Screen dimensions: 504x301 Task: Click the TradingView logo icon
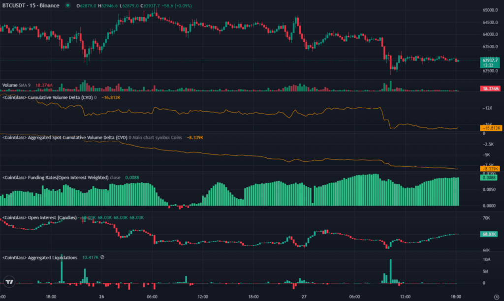pos(9,282)
